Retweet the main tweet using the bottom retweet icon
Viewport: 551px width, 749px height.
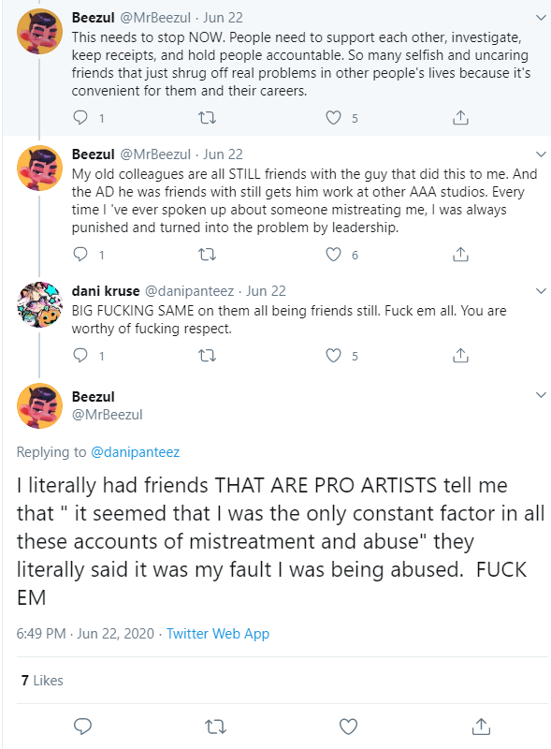[215, 727]
